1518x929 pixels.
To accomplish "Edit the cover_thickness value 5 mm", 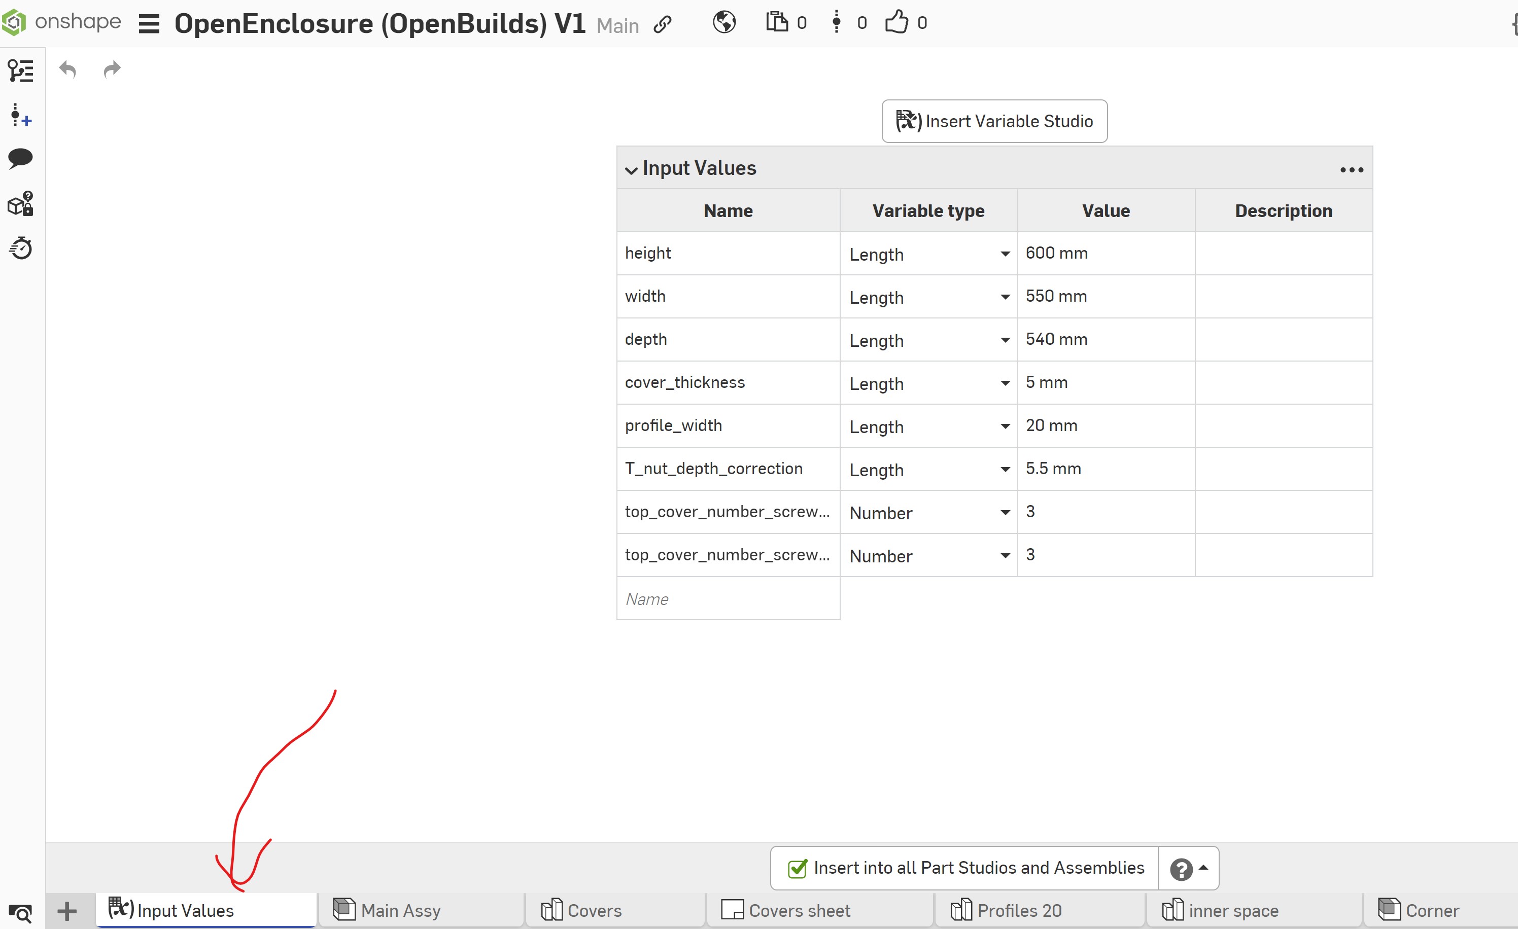I will coord(1106,382).
